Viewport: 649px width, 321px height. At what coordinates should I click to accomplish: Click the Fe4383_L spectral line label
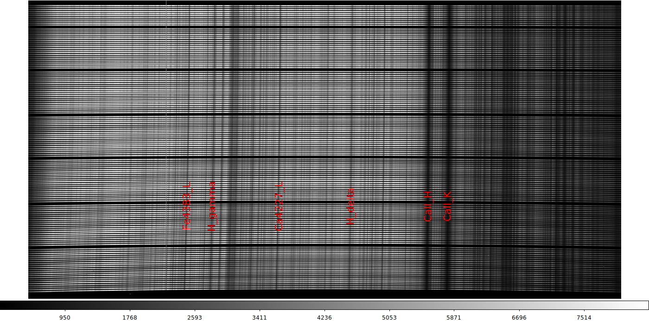[187, 207]
